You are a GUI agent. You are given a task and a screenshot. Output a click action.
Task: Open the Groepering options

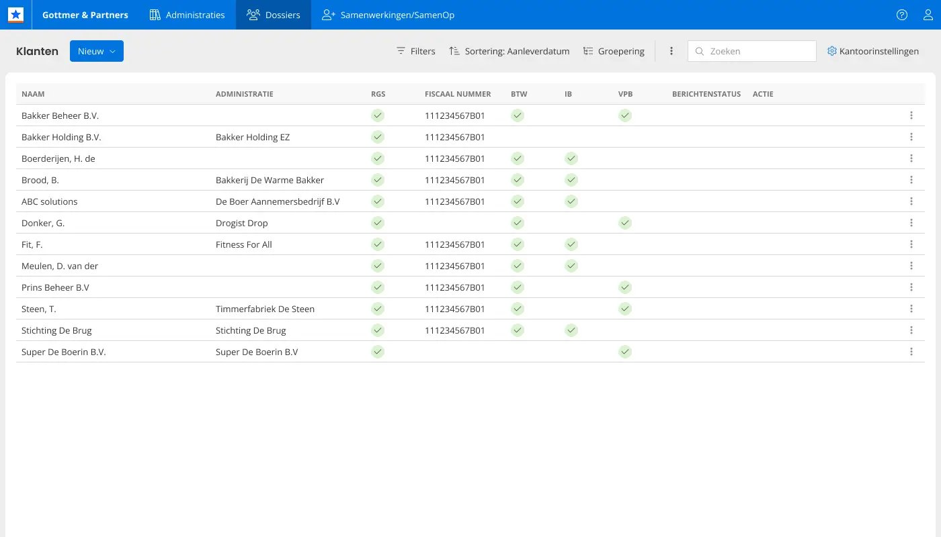tap(614, 51)
